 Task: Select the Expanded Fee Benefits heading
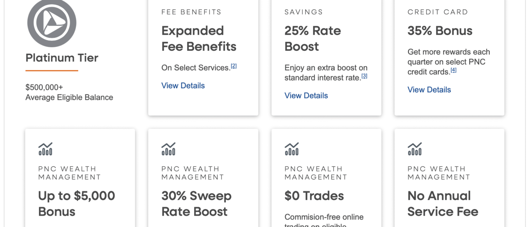click(199, 39)
